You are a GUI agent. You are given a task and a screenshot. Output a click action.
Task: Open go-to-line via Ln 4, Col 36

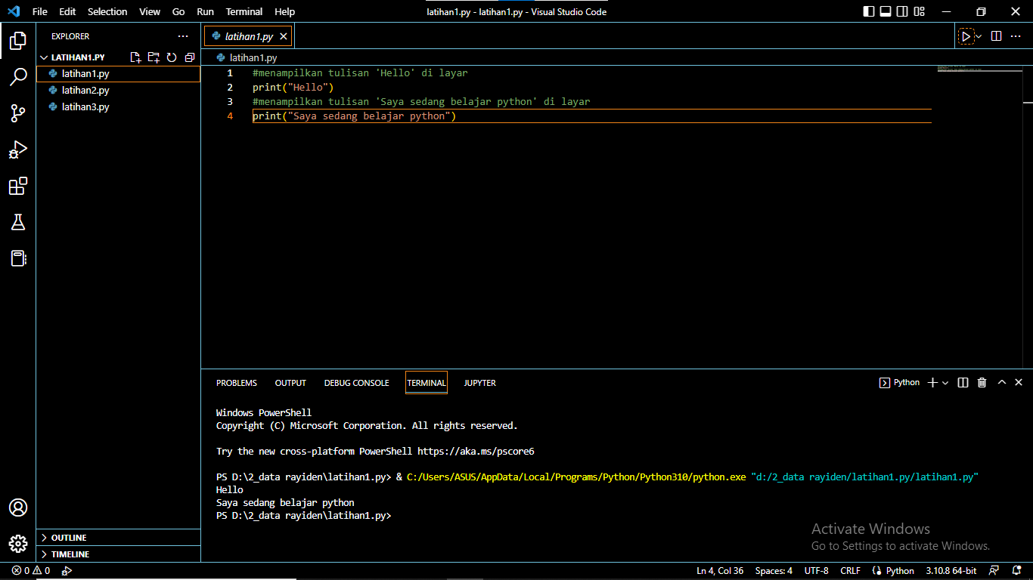(719, 570)
